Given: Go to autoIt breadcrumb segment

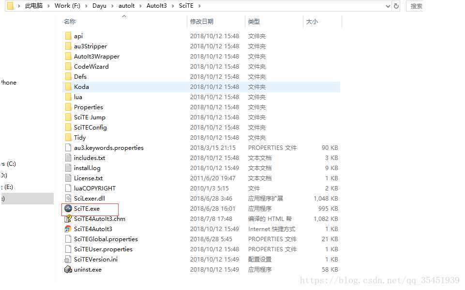Looking at the screenshot, I should tap(127, 6).
